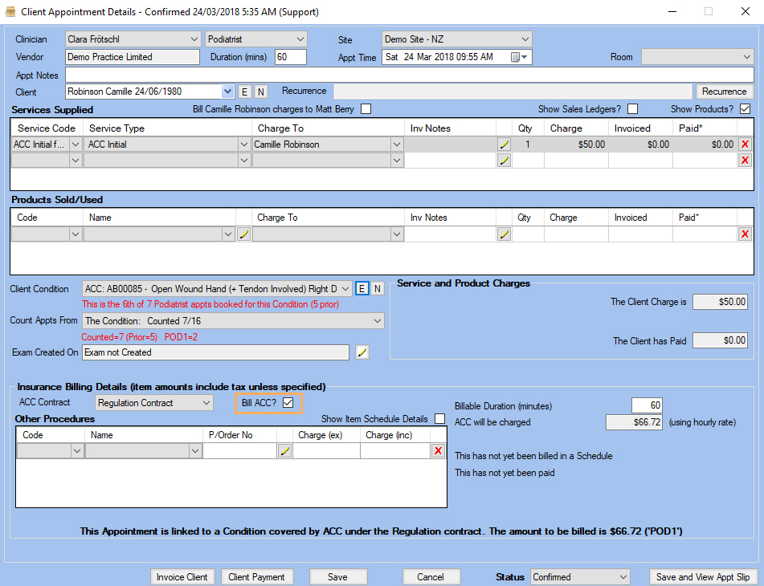Click the Appt Notes text field
Viewport: 764px width, 586px height.
point(410,75)
